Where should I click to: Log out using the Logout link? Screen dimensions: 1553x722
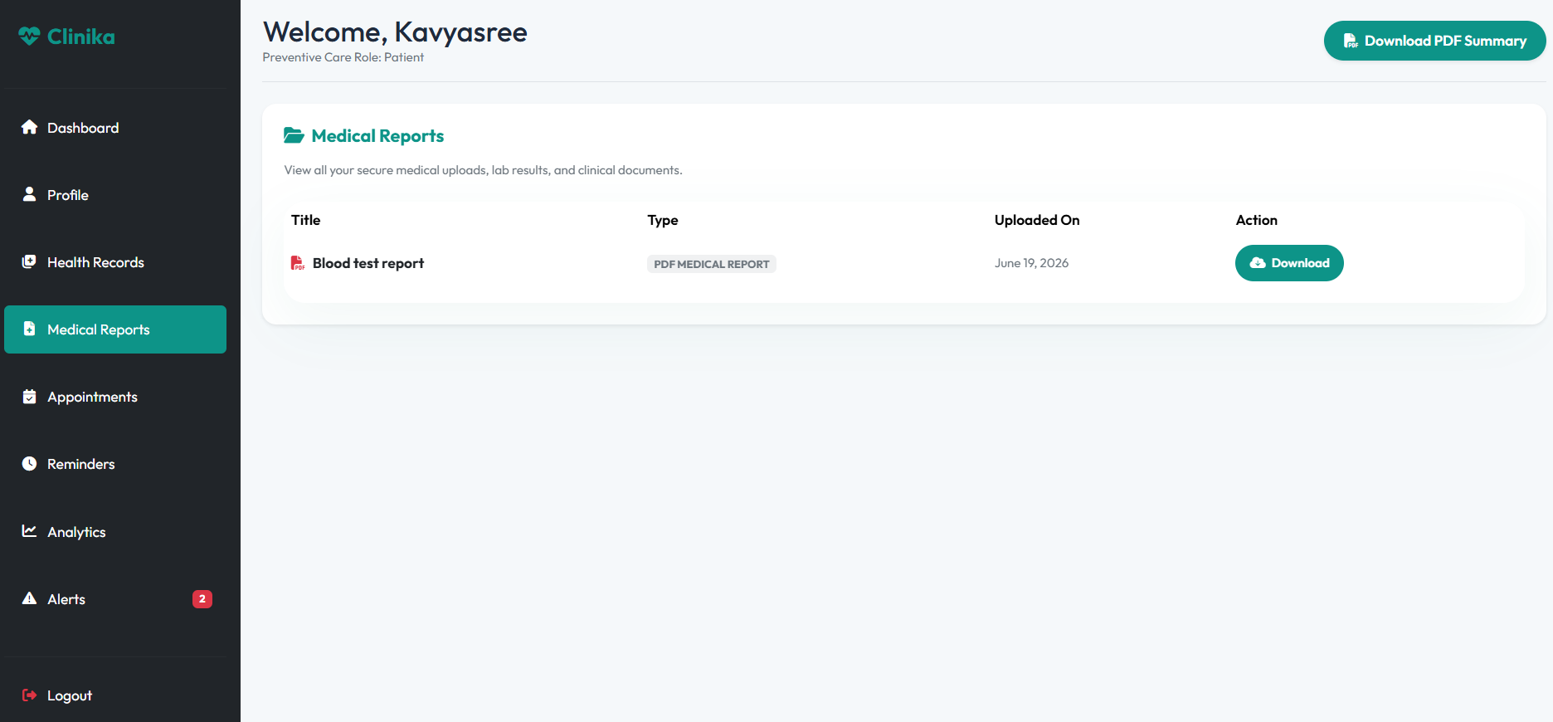pos(70,695)
